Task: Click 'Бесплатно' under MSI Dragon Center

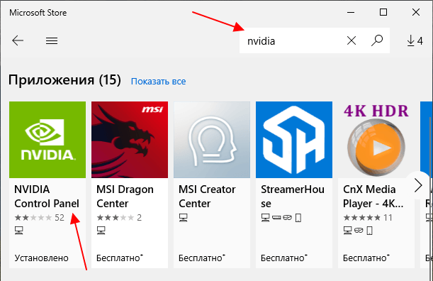Action: coord(120,258)
